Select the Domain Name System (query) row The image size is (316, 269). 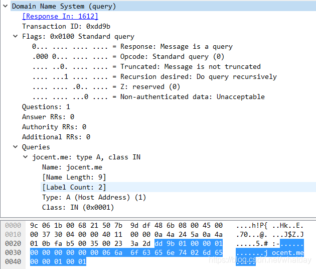point(163,6)
